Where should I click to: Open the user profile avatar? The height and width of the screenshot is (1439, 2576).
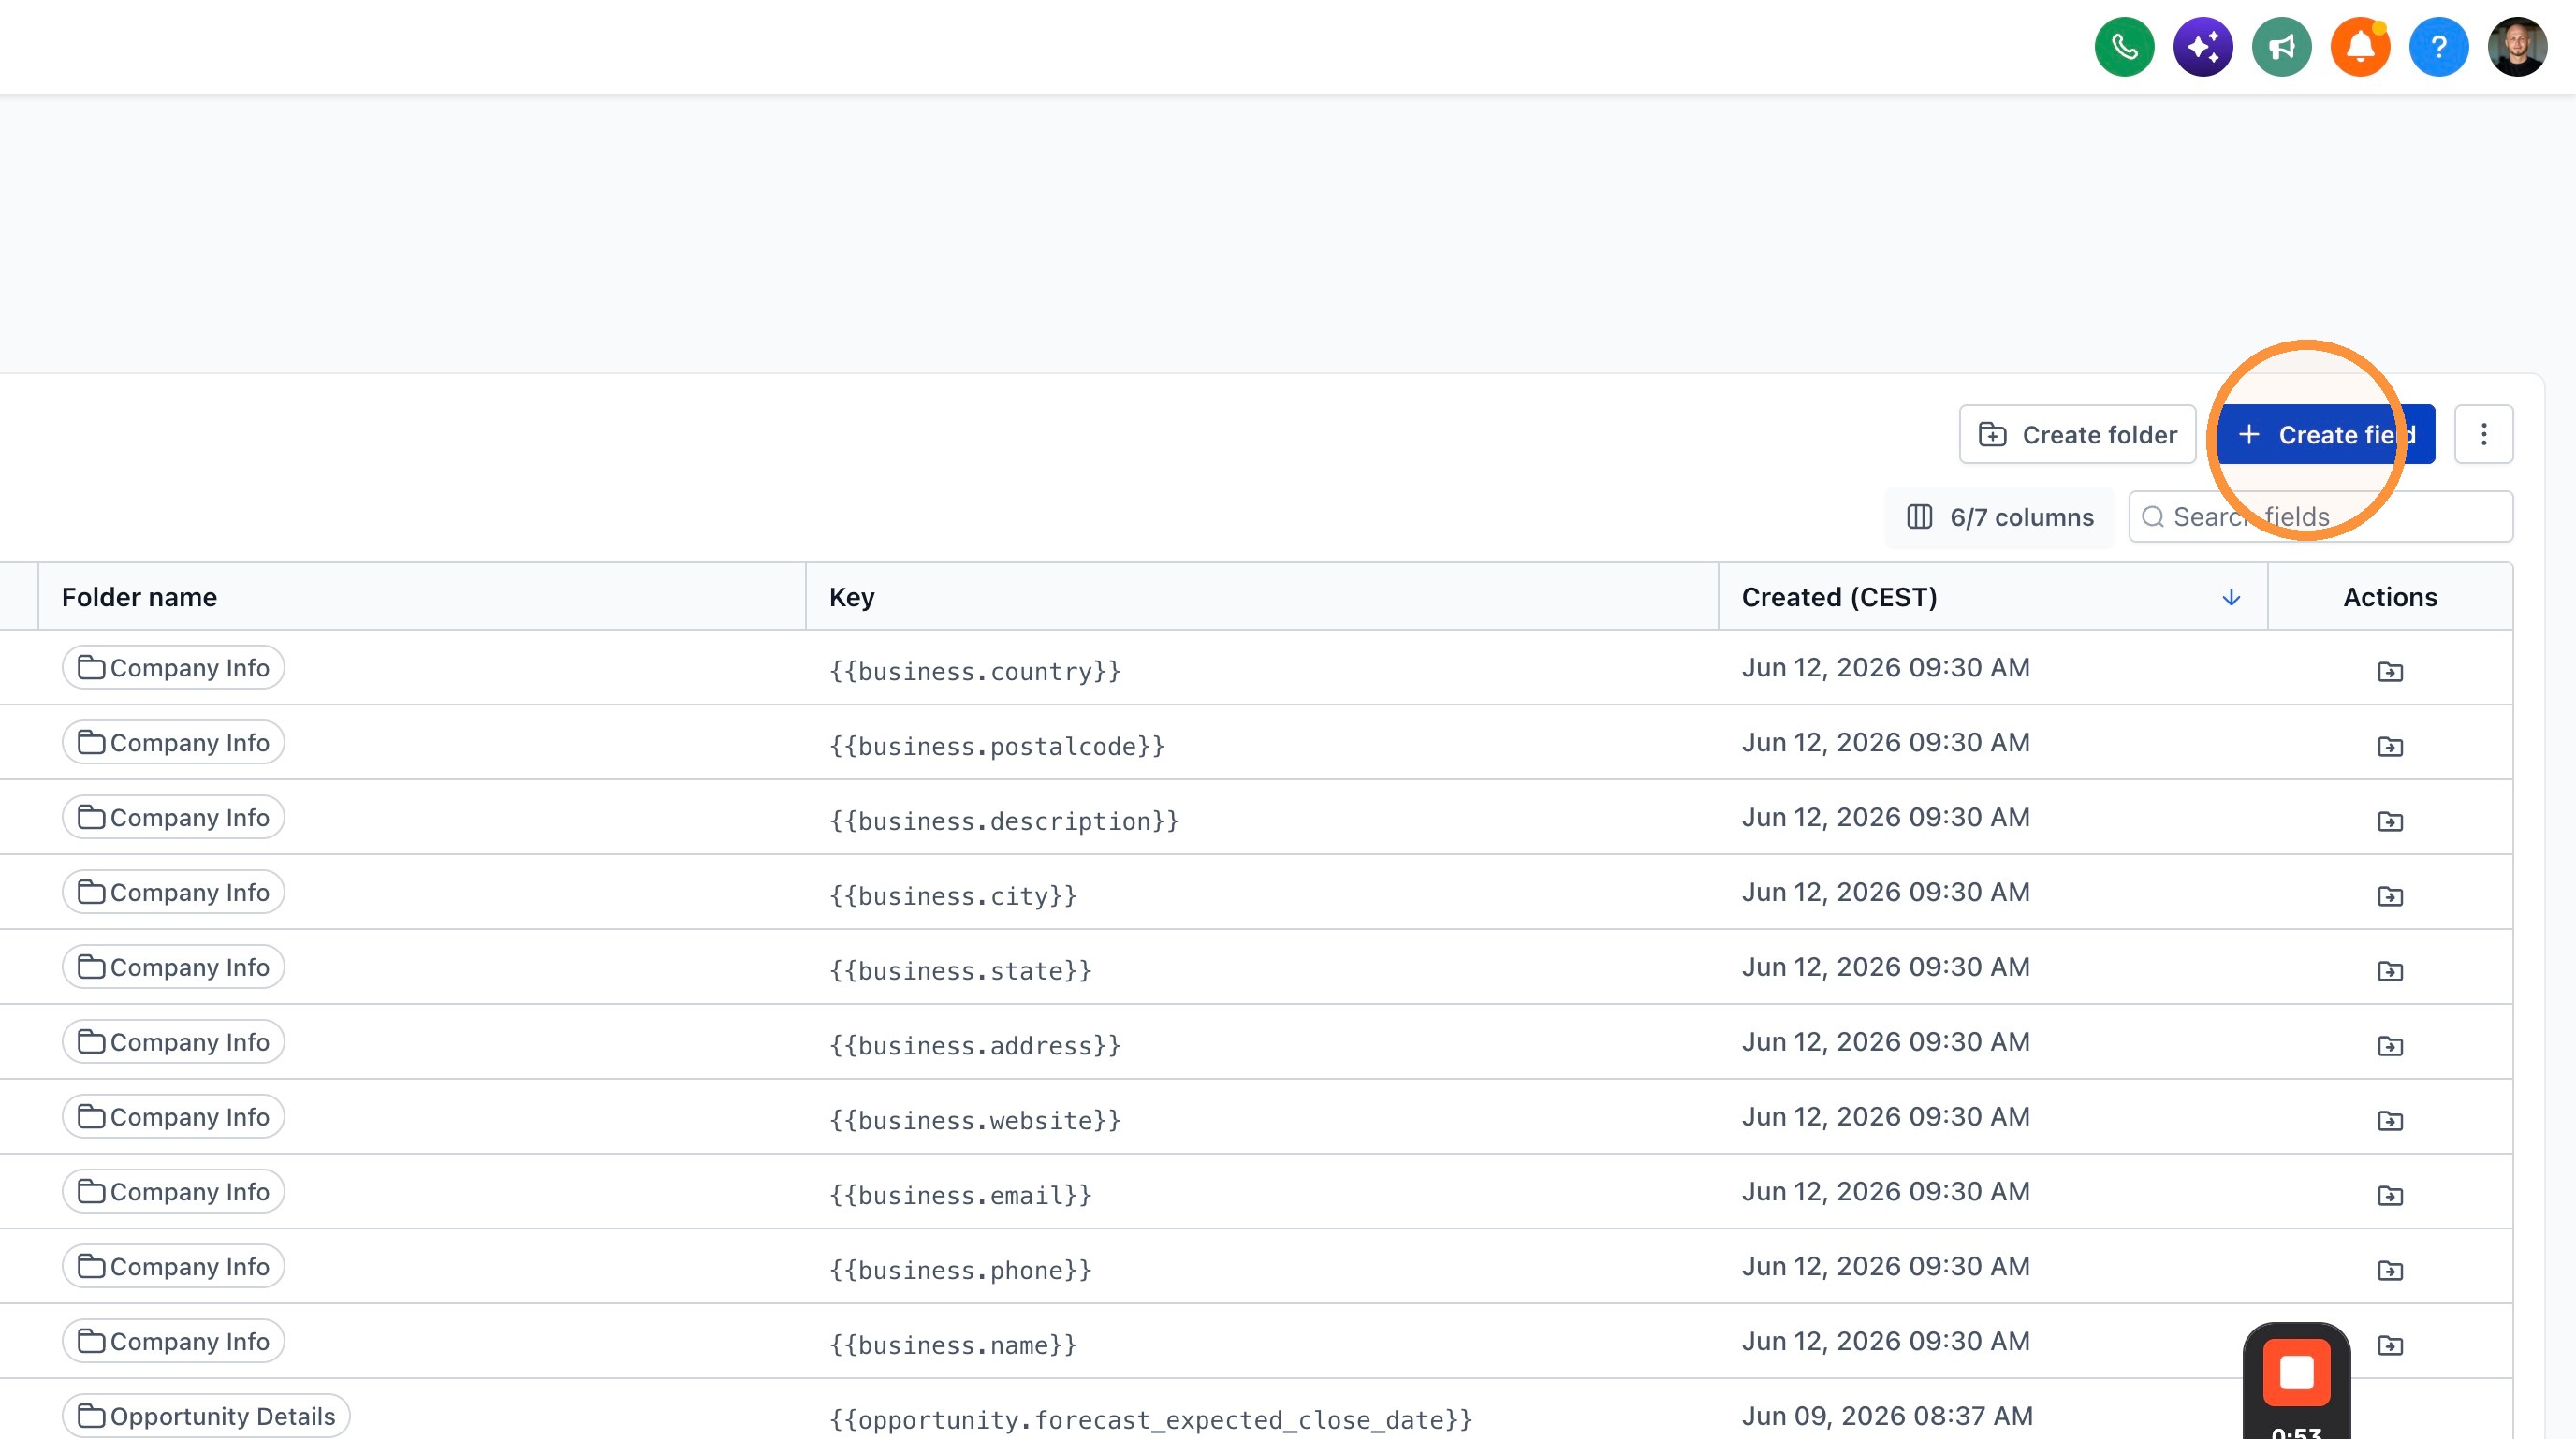click(x=2517, y=47)
